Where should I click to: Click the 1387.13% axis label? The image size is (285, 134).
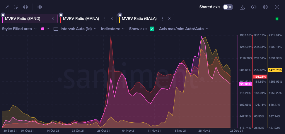[x=246, y=35]
